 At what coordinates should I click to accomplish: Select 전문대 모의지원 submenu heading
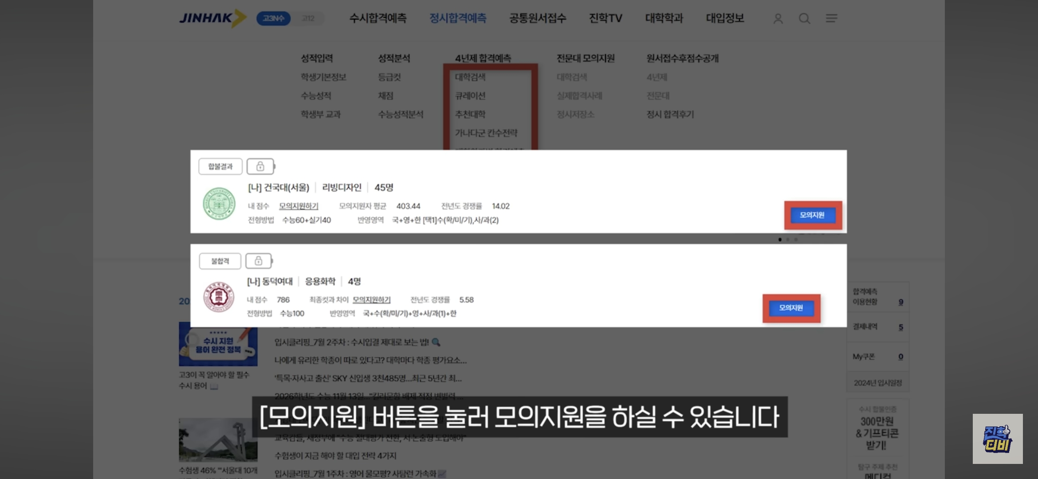pyautogui.click(x=586, y=58)
